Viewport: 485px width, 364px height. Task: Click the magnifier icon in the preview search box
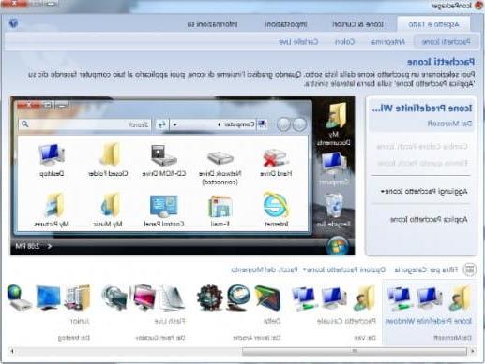coord(24,124)
